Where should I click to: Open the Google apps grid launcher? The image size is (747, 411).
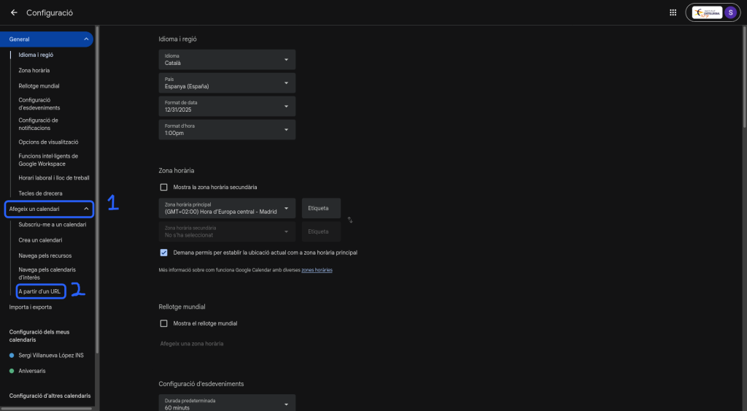672,12
